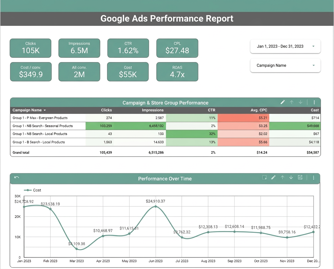Click row Group 1 - B Search - Local Products

tap(165, 142)
